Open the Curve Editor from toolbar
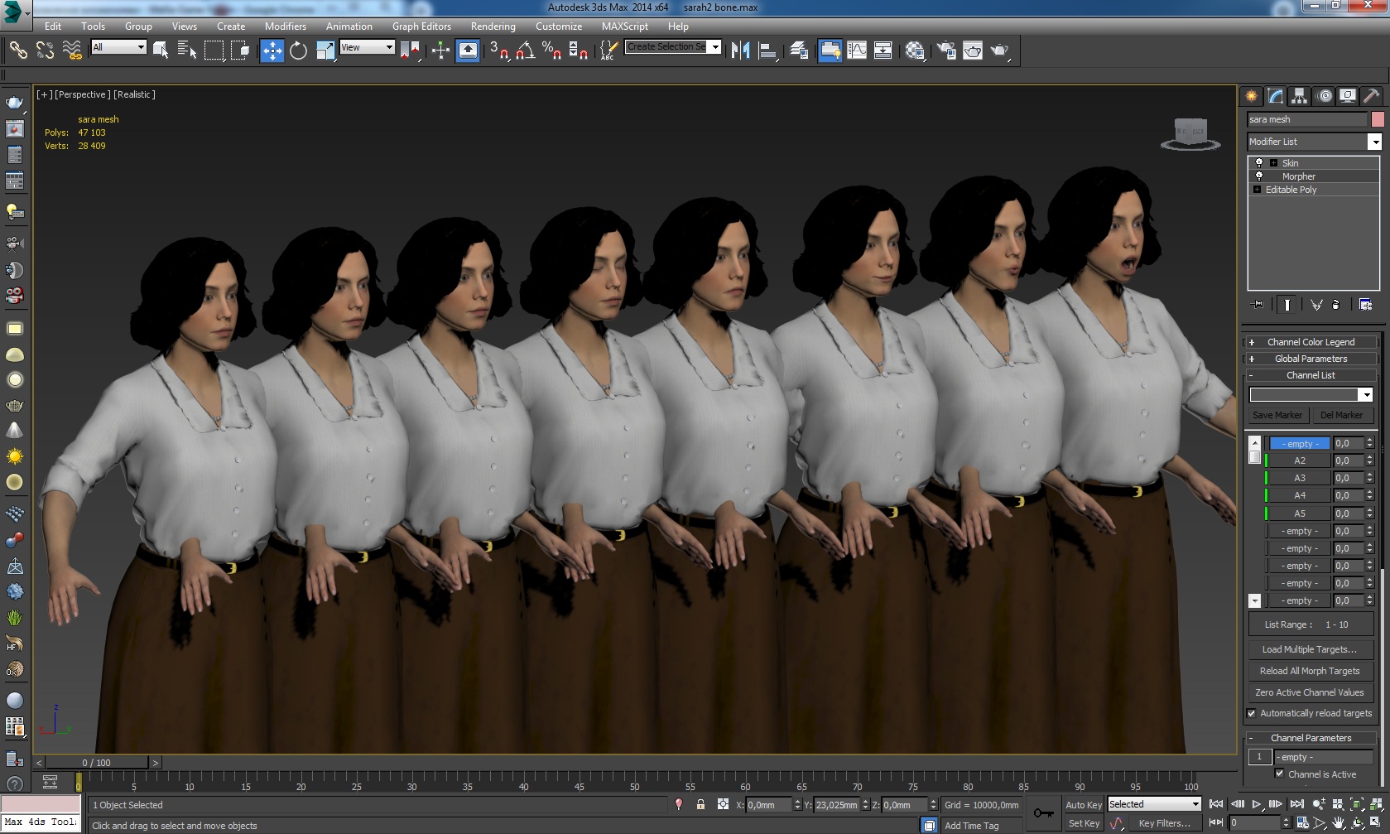 pos(857,51)
